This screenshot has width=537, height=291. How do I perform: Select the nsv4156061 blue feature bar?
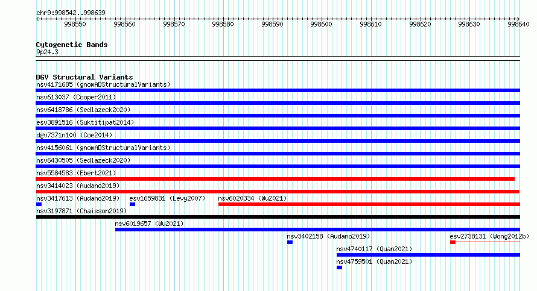[x=278, y=154]
